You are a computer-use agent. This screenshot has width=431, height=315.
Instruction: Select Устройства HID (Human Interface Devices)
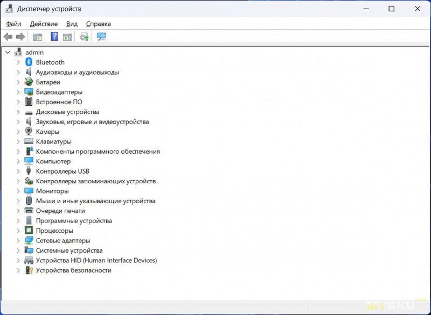pos(96,260)
